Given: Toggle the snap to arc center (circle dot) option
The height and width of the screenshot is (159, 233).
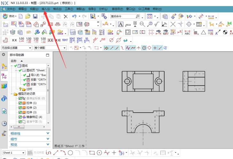Looking at the screenshot, I should pos(144,48).
